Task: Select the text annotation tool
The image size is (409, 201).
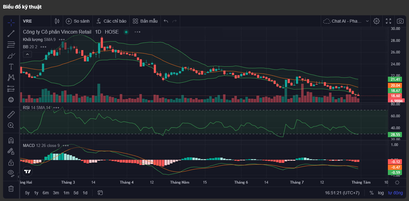Action: [x=11, y=67]
